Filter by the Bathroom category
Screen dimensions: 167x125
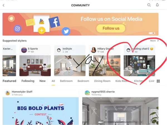pos(66,81)
